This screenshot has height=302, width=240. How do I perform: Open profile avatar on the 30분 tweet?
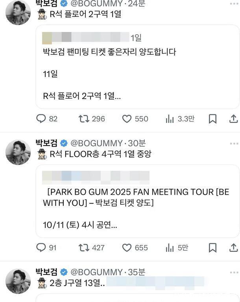click(x=18, y=152)
